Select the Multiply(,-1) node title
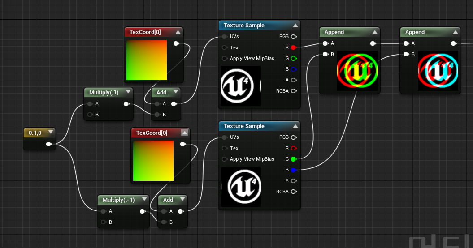This screenshot has height=248, width=473. click(118, 200)
